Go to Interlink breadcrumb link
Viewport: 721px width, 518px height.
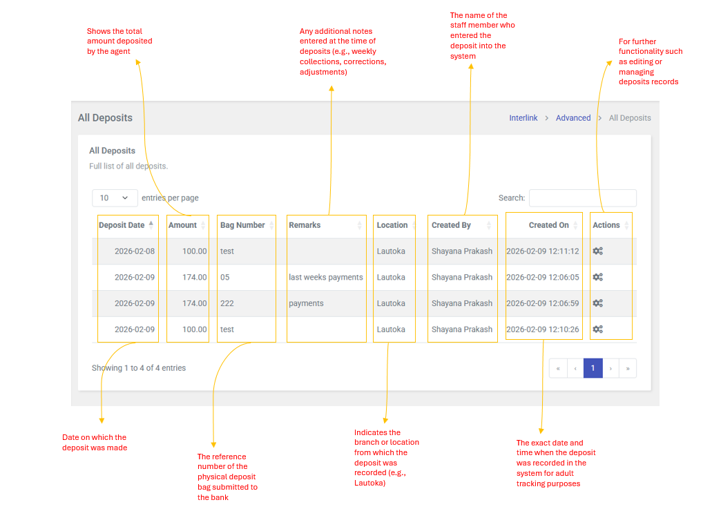tap(523, 118)
